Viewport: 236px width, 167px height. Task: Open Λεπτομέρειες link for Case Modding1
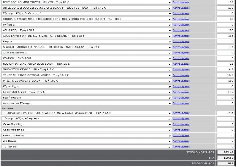click(181, 124)
